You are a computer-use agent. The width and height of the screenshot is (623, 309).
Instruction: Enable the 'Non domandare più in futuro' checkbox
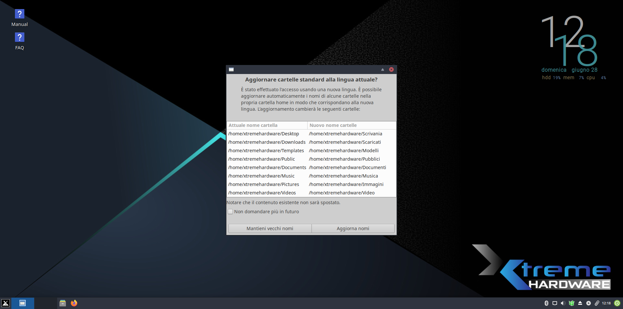pyautogui.click(x=230, y=212)
